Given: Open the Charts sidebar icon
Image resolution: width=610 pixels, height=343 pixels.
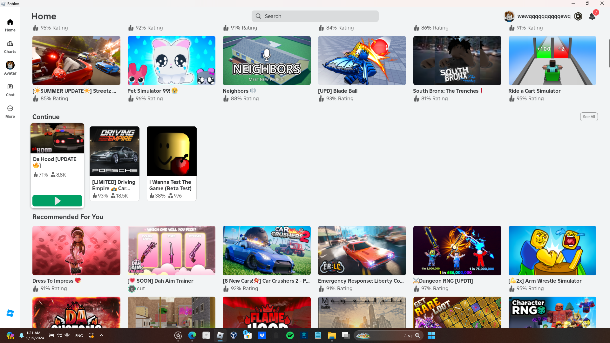Looking at the screenshot, I should point(10,47).
